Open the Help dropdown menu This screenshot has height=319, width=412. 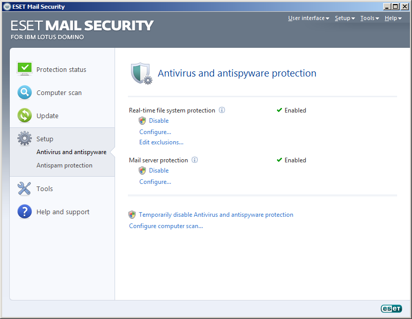pyautogui.click(x=393, y=18)
